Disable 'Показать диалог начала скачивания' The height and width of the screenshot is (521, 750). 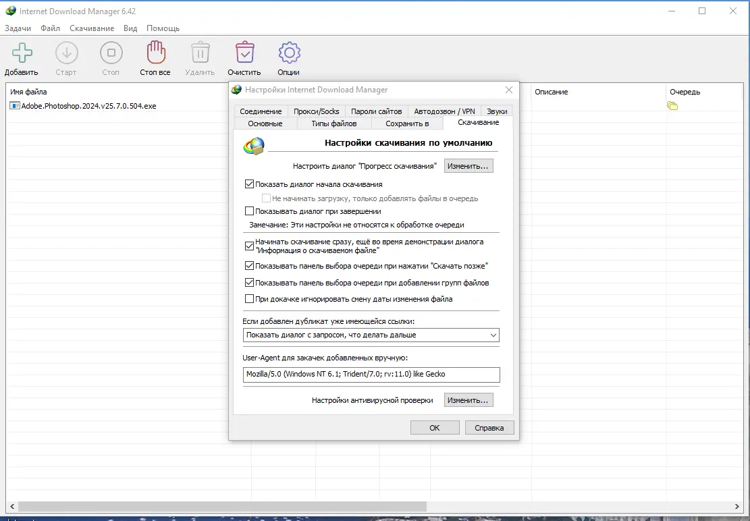click(x=249, y=184)
